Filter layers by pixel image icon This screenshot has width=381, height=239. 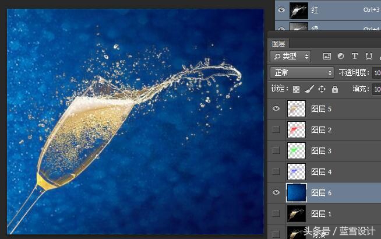pos(327,57)
